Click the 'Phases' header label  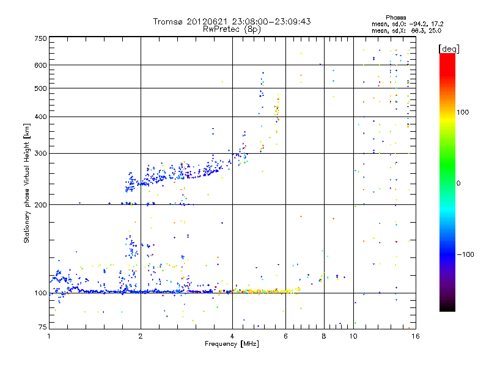395,18
